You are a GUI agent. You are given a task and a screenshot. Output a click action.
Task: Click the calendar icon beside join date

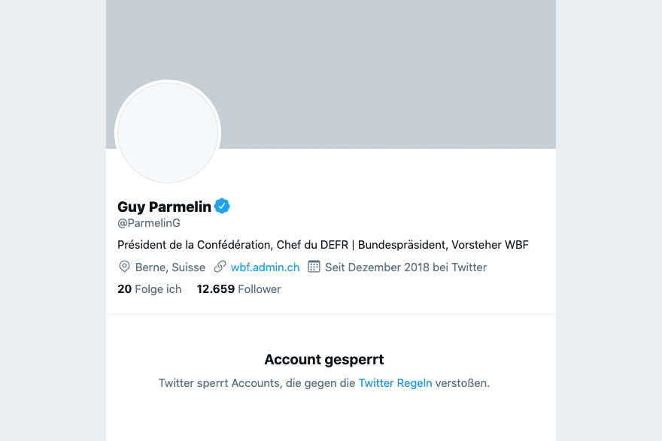[314, 267]
